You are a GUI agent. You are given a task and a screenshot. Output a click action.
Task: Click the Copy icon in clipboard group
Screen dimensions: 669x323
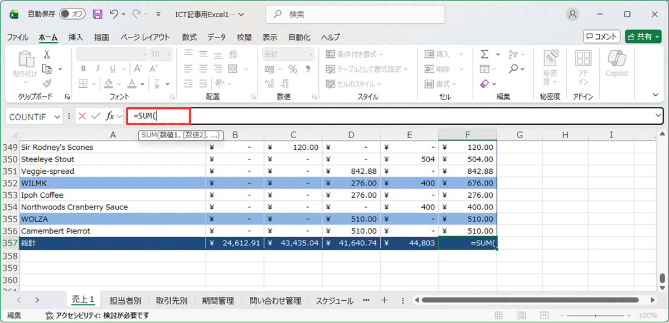click(47, 69)
